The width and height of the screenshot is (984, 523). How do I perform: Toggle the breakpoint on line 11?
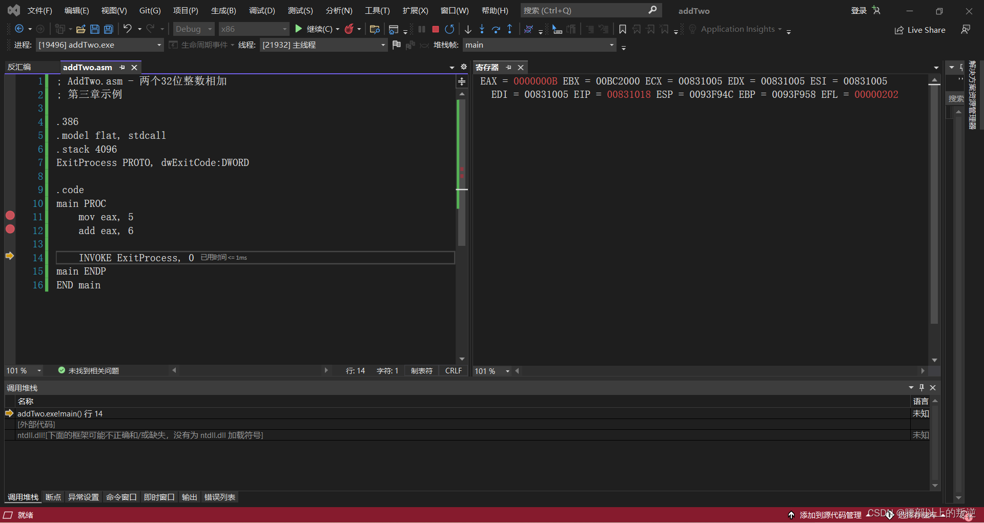[10, 216]
